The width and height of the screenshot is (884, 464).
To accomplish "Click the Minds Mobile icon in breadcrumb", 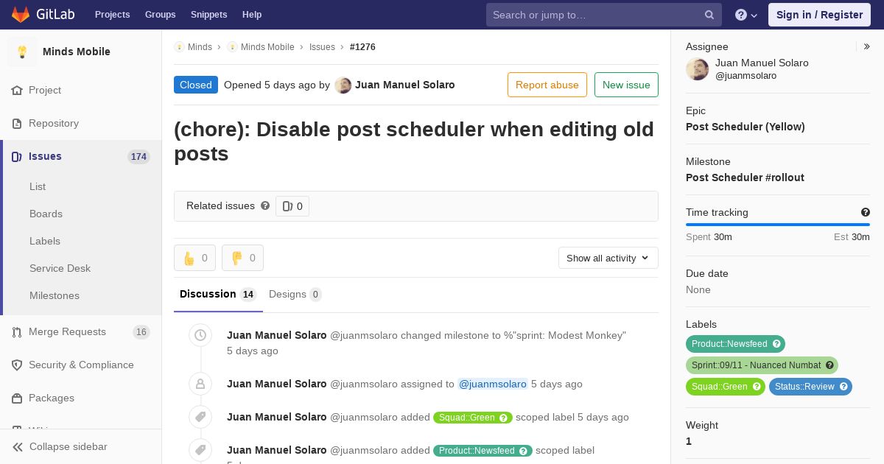I will tap(232, 46).
